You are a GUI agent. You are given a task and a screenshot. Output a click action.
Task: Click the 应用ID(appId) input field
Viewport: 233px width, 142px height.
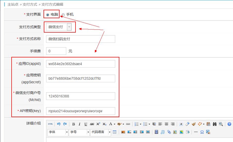[80, 64]
